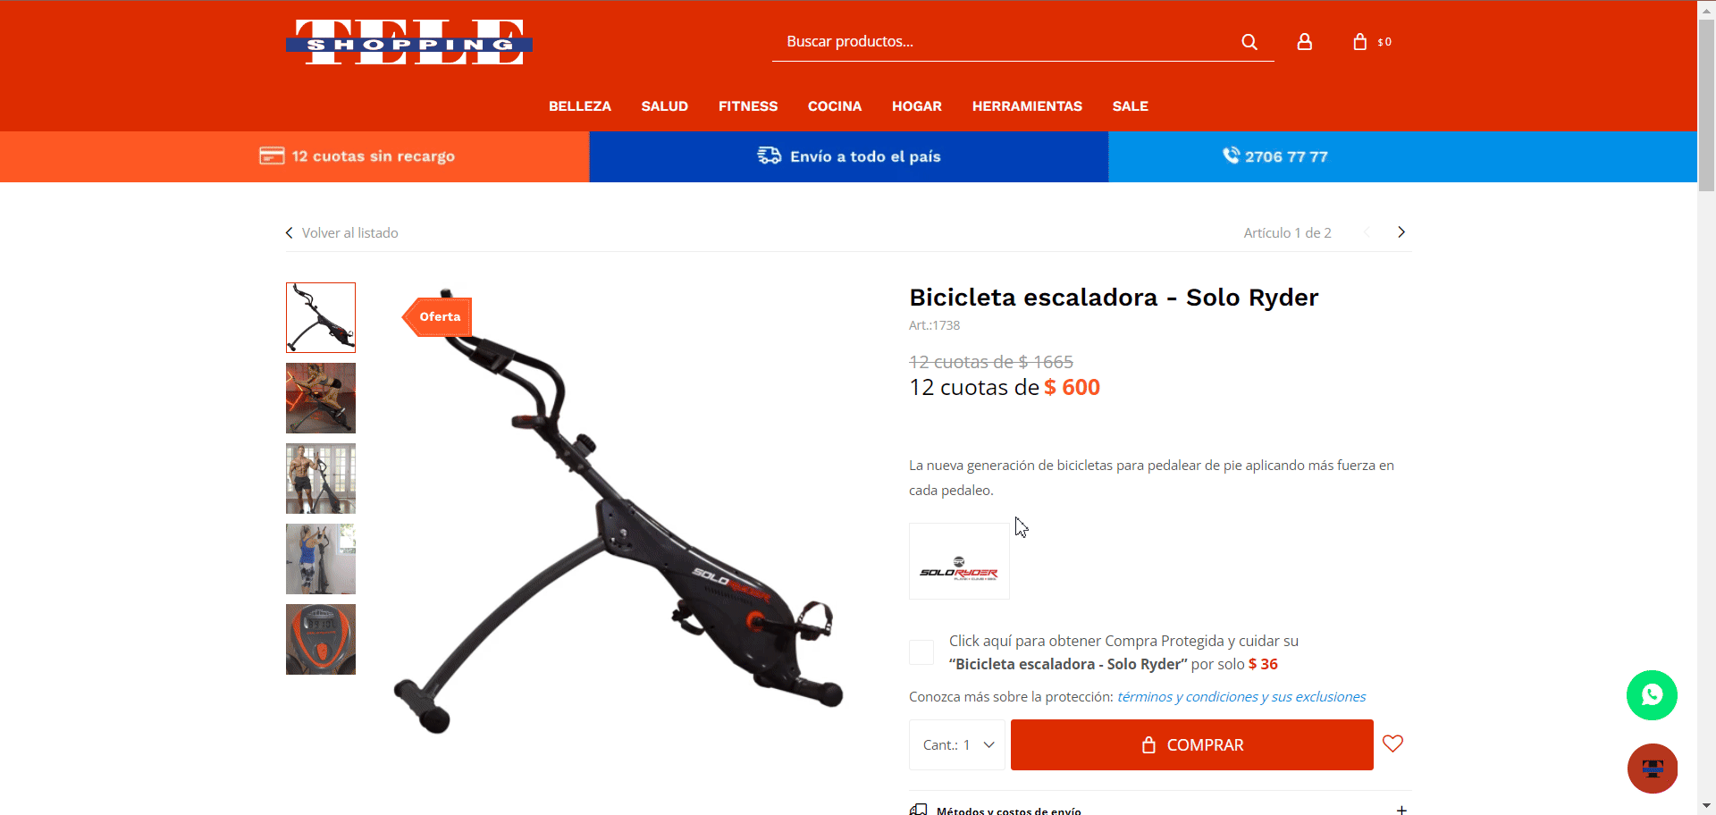Viewport: 1716px width, 815px height.
Task: Open the Cant. quantity dropdown
Action: (x=957, y=744)
